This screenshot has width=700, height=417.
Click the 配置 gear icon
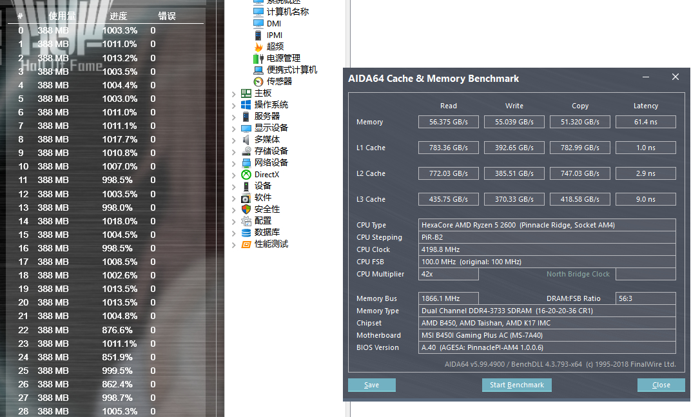pos(246,220)
